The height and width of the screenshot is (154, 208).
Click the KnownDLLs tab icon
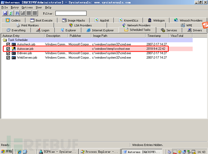(x=121, y=20)
